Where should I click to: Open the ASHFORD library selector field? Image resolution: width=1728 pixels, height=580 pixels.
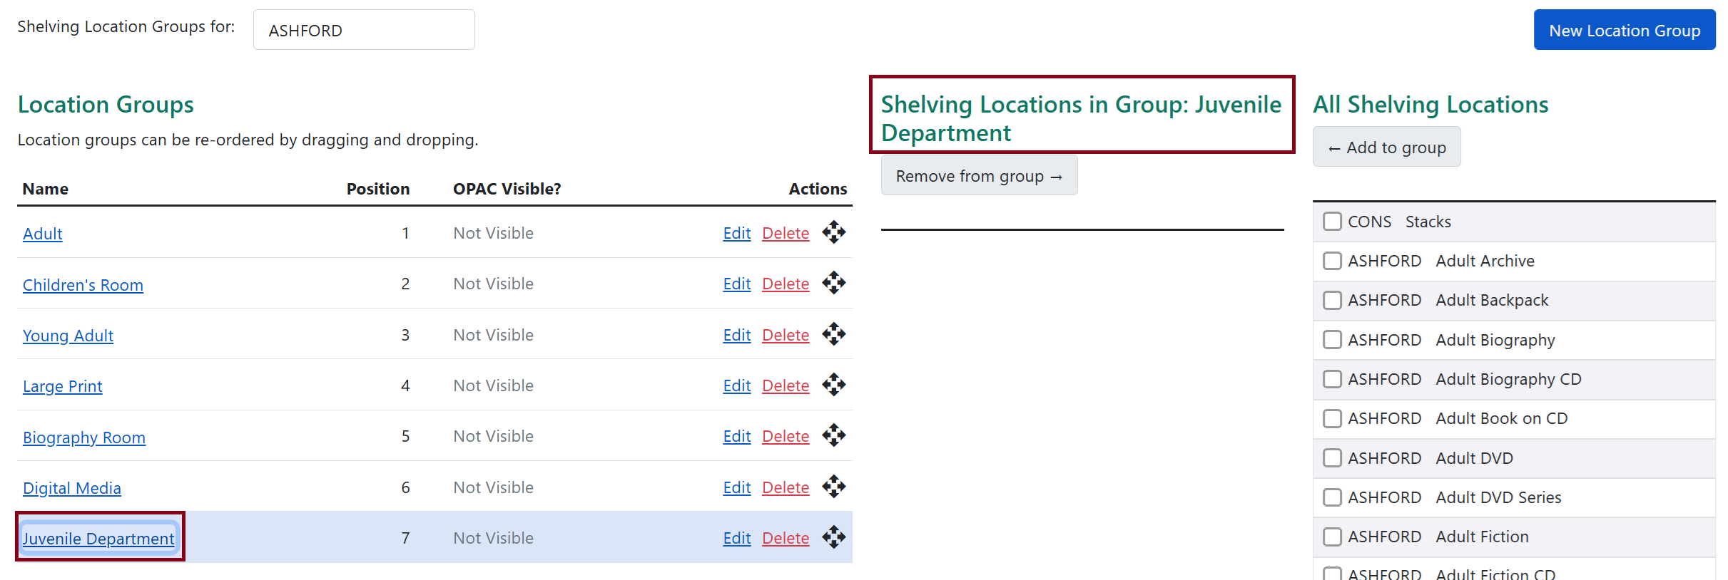(x=363, y=29)
